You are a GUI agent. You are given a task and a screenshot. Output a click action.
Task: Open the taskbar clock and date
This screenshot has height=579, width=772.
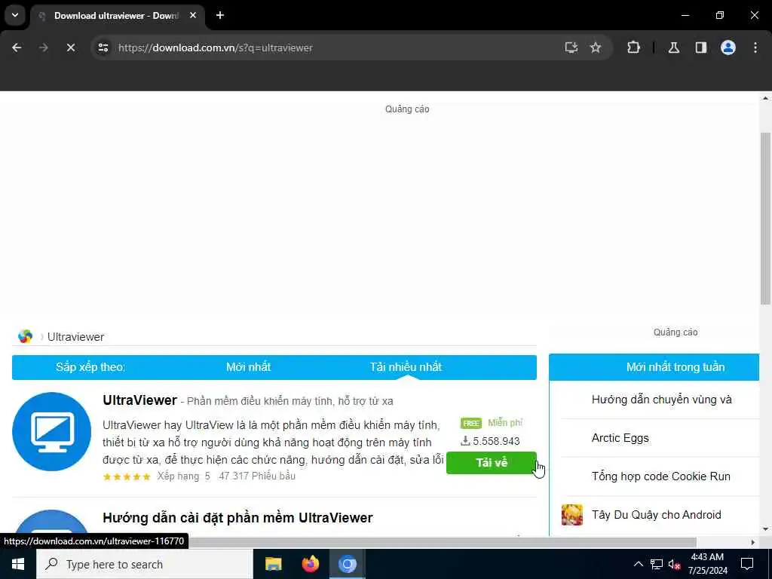pos(707,564)
